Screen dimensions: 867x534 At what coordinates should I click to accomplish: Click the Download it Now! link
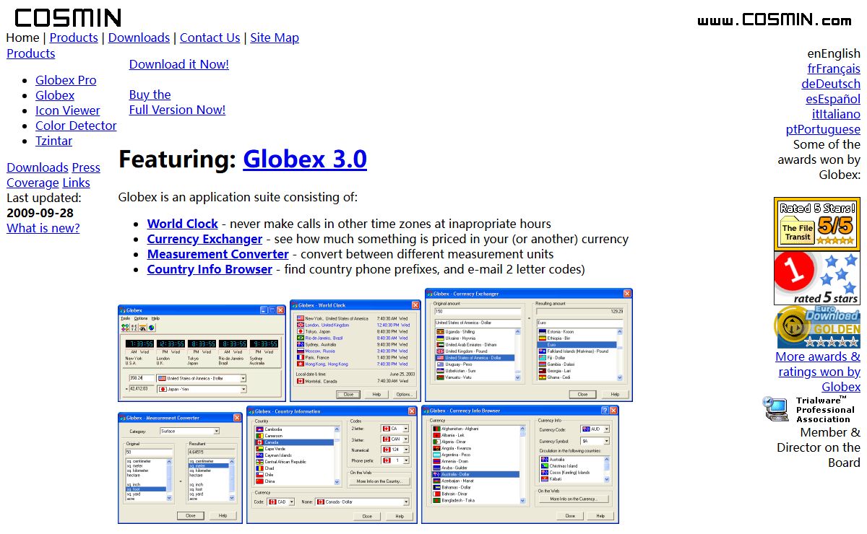(x=178, y=64)
